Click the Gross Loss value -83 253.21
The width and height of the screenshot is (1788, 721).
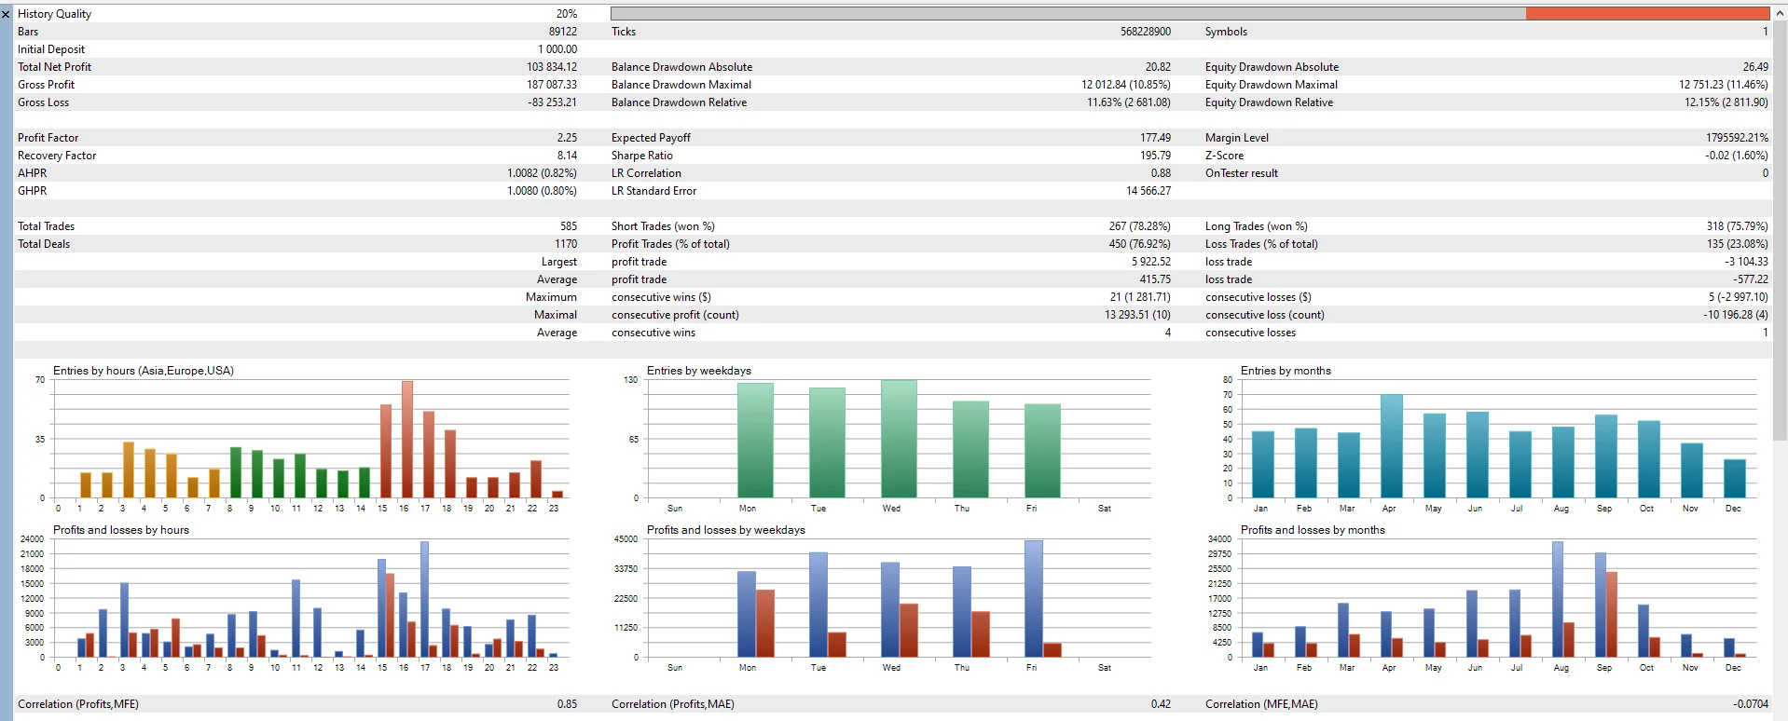click(552, 102)
